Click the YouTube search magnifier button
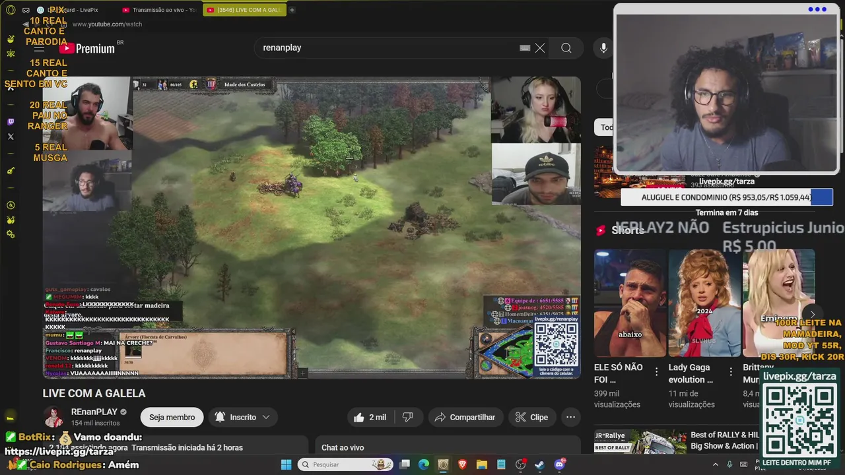The height and width of the screenshot is (475, 845). 566,47
